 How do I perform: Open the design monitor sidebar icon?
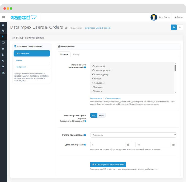coord(3,43)
